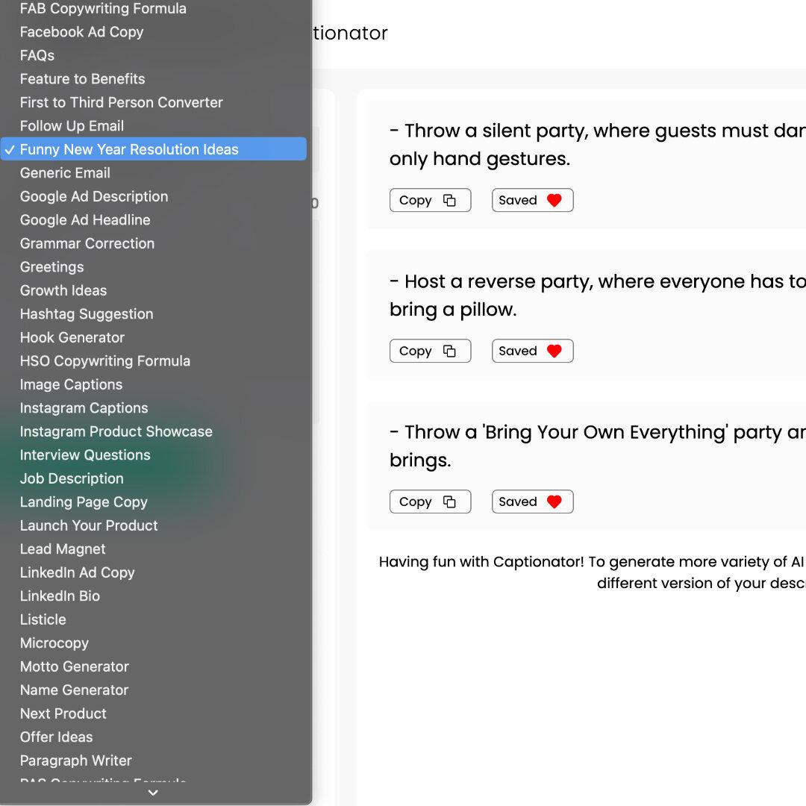Pick Instagram Captions from list
The image size is (806, 806).
point(154,408)
